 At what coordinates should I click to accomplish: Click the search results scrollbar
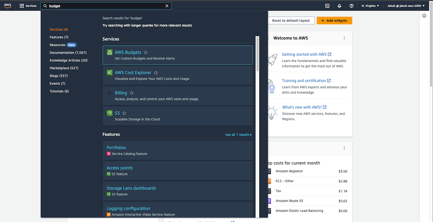click(257, 54)
